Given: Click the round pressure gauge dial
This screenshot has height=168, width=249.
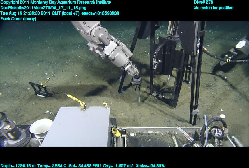Looking at the screenshot, I should click(x=216, y=132).
